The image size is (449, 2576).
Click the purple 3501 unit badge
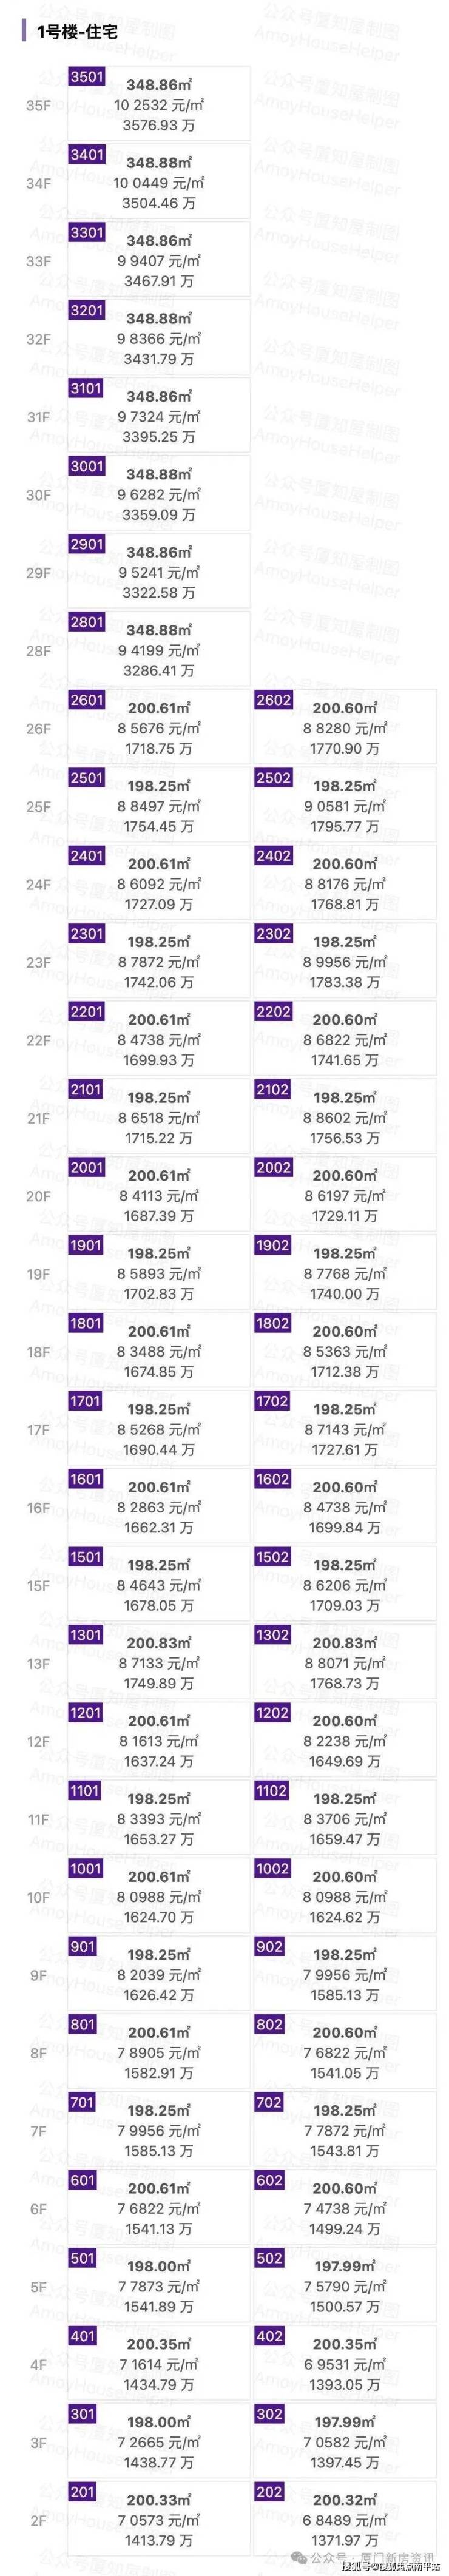pyautogui.click(x=86, y=77)
